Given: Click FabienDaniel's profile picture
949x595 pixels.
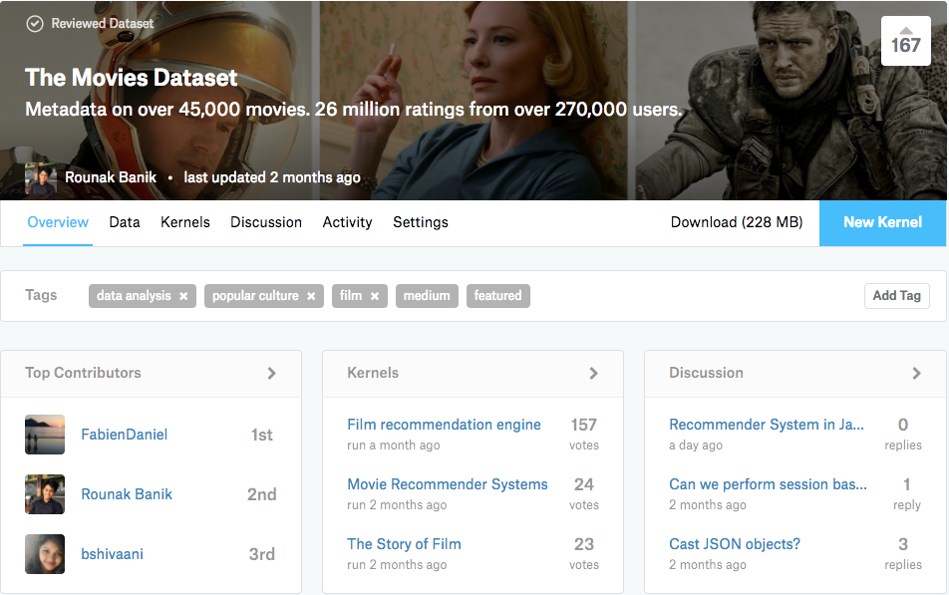Looking at the screenshot, I should (x=45, y=435).
